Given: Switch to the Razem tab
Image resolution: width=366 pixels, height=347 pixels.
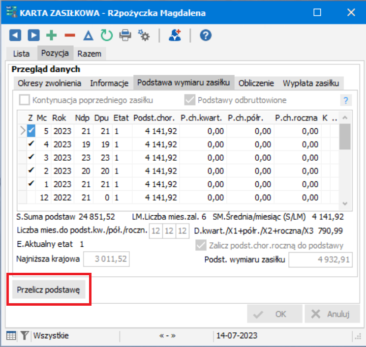Looking at the screenshot, I should 90,54.
